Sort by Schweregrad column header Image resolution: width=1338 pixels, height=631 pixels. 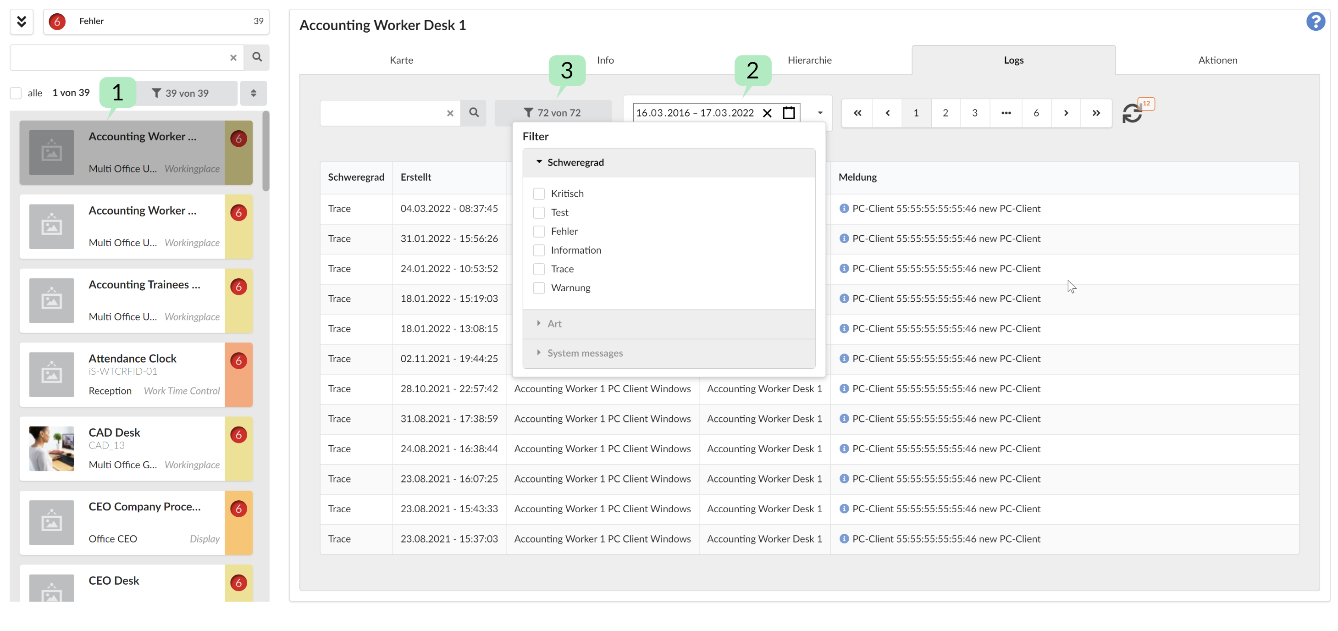[x=356, y=177]
